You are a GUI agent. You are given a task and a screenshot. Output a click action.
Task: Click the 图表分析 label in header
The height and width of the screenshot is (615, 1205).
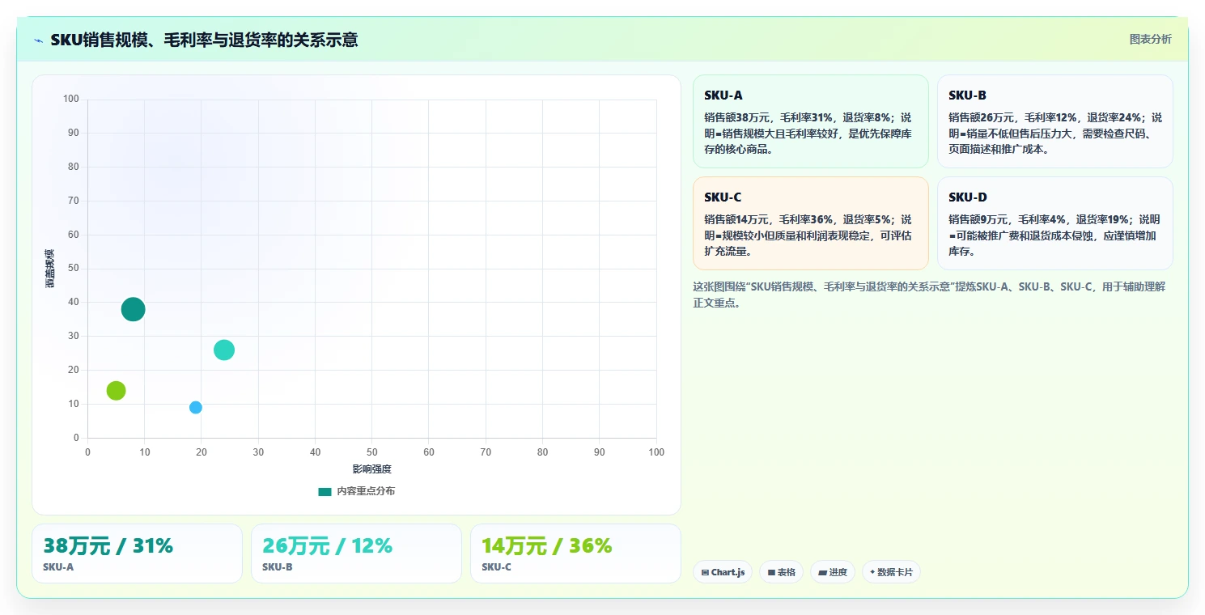(x=1150, y=39)
